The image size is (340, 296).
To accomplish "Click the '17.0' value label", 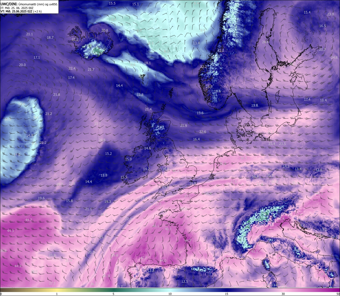I will pyautogui.click(x=214, y=239).
